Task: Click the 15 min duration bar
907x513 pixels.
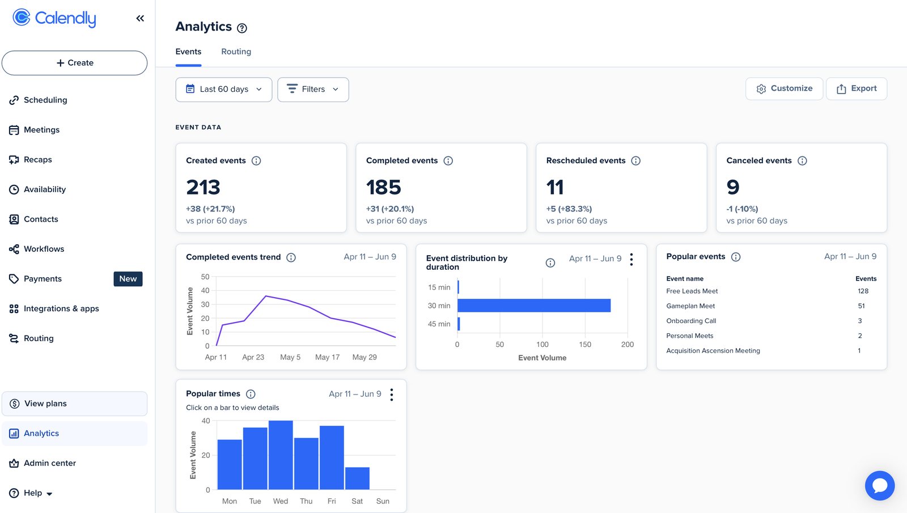Action: pyautogui.click(x=458, y=287)
